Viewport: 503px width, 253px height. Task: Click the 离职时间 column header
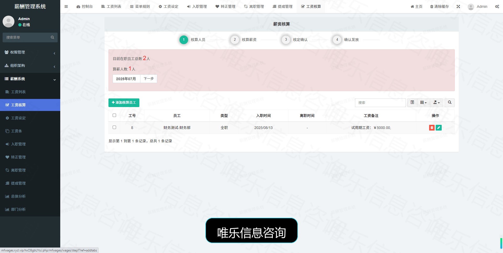[307, 116]
